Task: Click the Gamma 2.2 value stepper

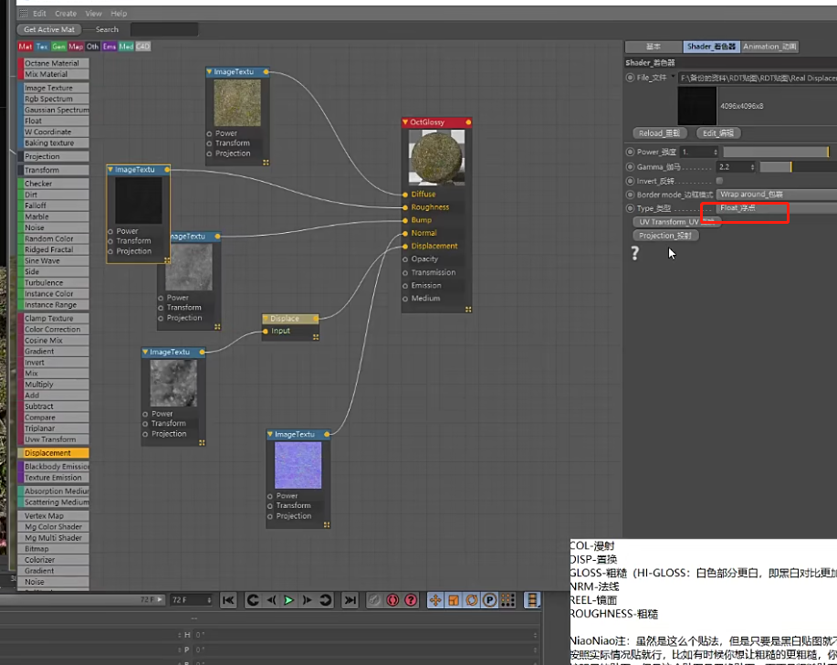Action: (x=752, y=167)
